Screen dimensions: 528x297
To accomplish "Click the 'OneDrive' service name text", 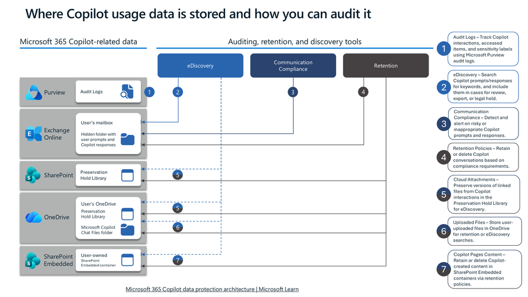I will click(57, 217).
